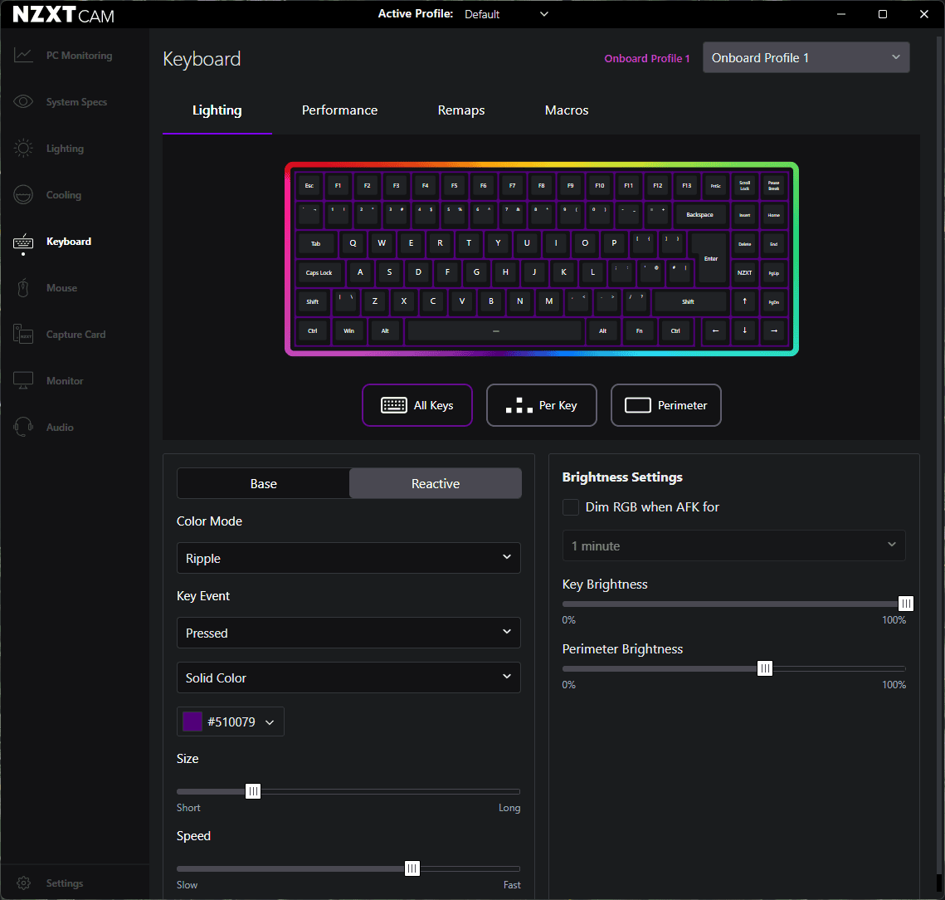Click the Key Brightness slider handle

click(906, 604)
